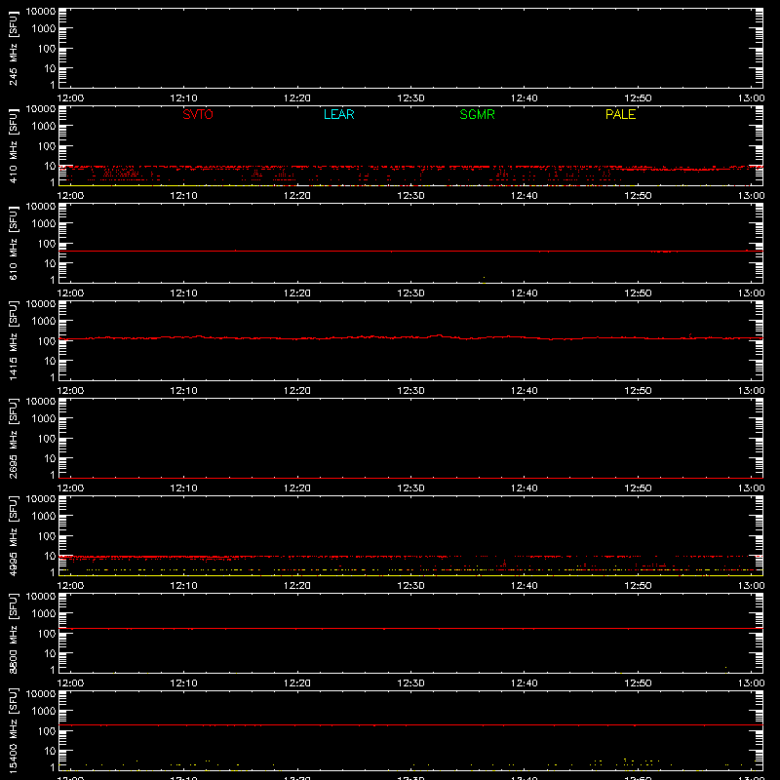Click the 12:00 time label below the 8800 MHz plot
This screenshot has height=780, width=780.
pos(70,683)
